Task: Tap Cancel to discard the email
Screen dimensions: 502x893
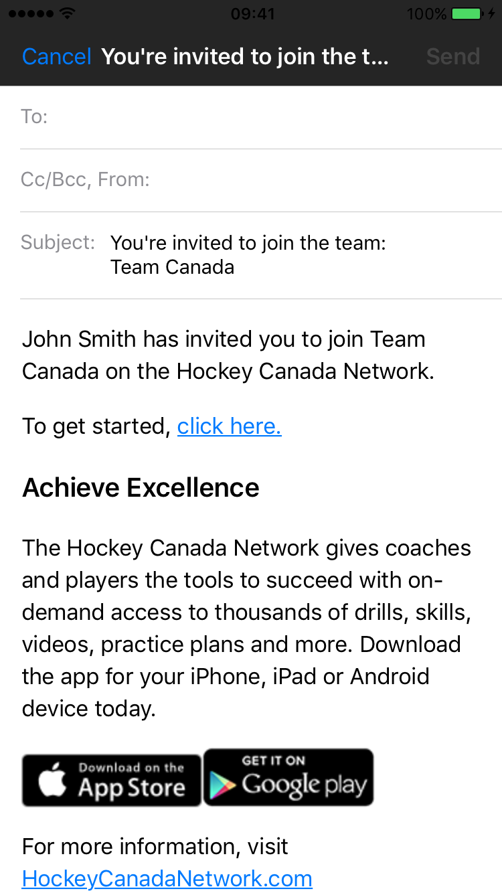Action: 56,57
